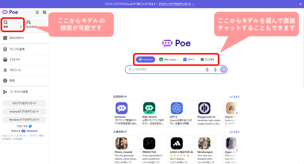Click the hamburger menu icon beside Poe logo

[37, 12]
